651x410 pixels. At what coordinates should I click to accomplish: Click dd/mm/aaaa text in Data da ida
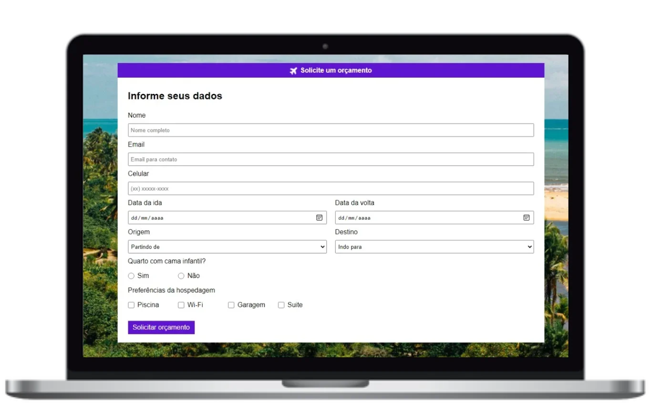click(x=147, y=218)
